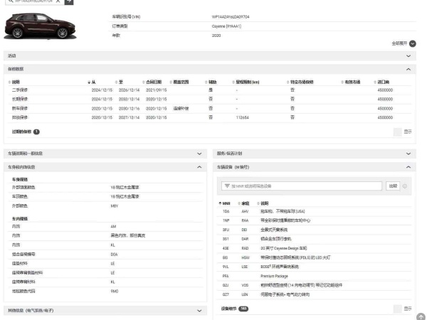Image resolution: width=427 pixels, height=320 pixels.
Task: Select equipment row Q2J VOS
Action: 315,285
